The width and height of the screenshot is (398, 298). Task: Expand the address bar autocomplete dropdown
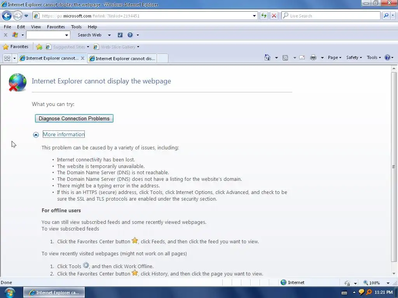254,16
